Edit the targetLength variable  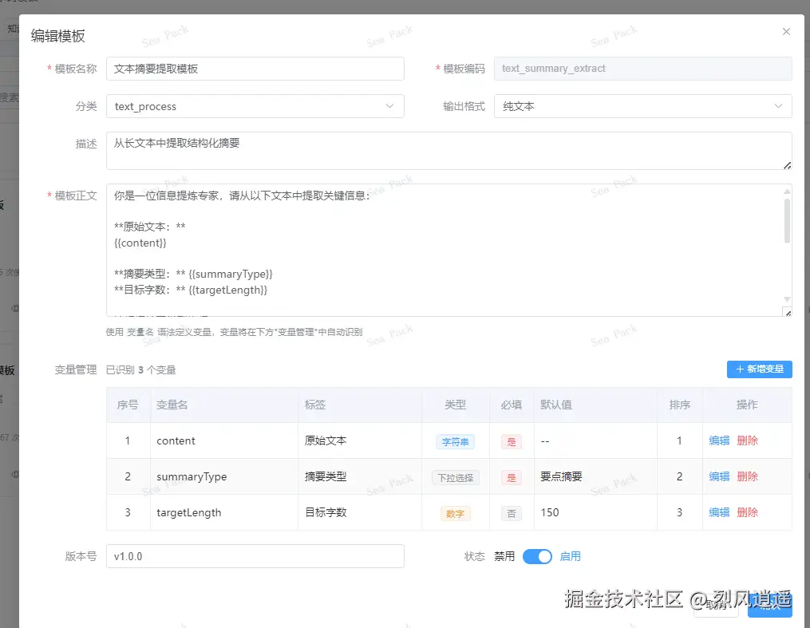[719, 512]
